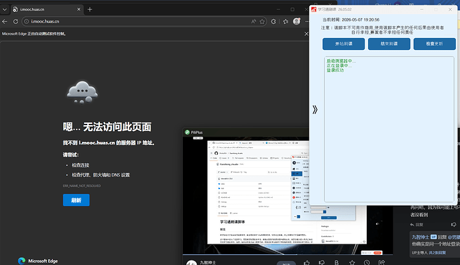Open a new tab with the plus icon
This screenshot has width=460, height=265.
pos(90,9)
